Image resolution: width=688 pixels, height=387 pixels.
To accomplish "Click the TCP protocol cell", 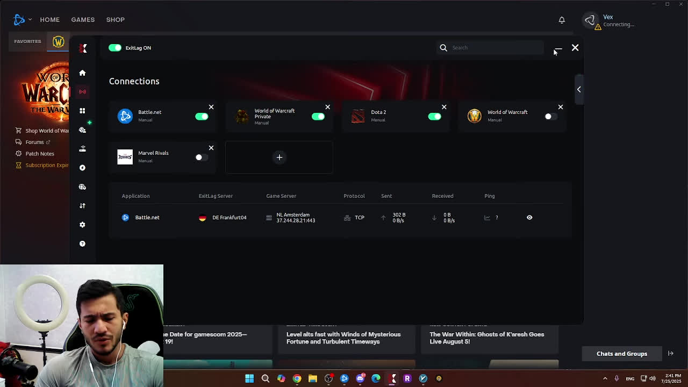I will [x=354, y=218].
